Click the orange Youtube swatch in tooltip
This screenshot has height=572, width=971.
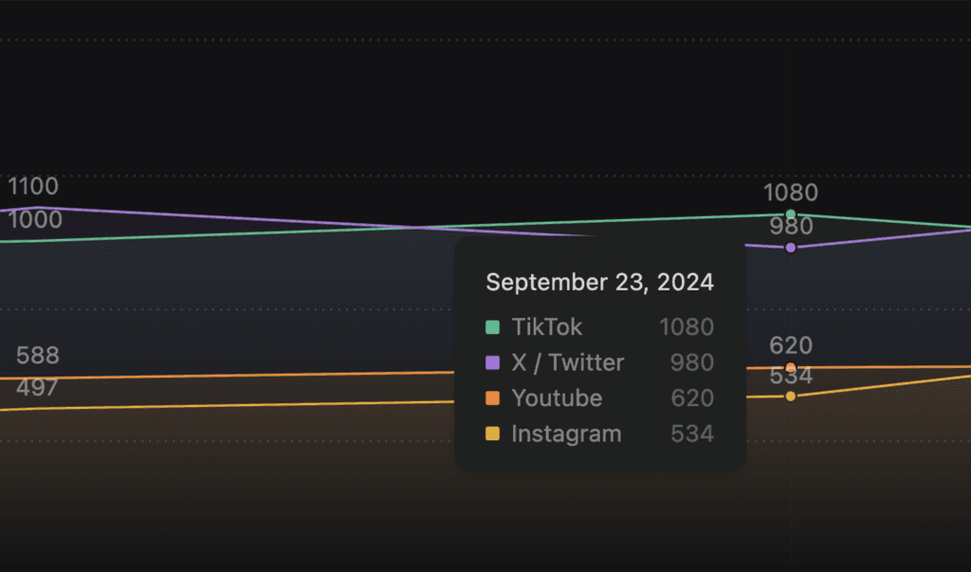click(x=493, y=398)
